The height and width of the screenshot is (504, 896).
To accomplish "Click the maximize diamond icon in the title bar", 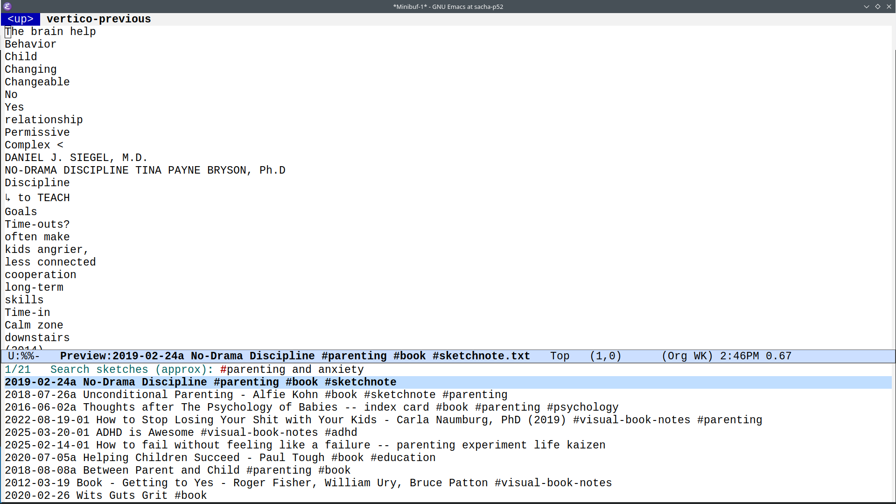I will 877,7.
